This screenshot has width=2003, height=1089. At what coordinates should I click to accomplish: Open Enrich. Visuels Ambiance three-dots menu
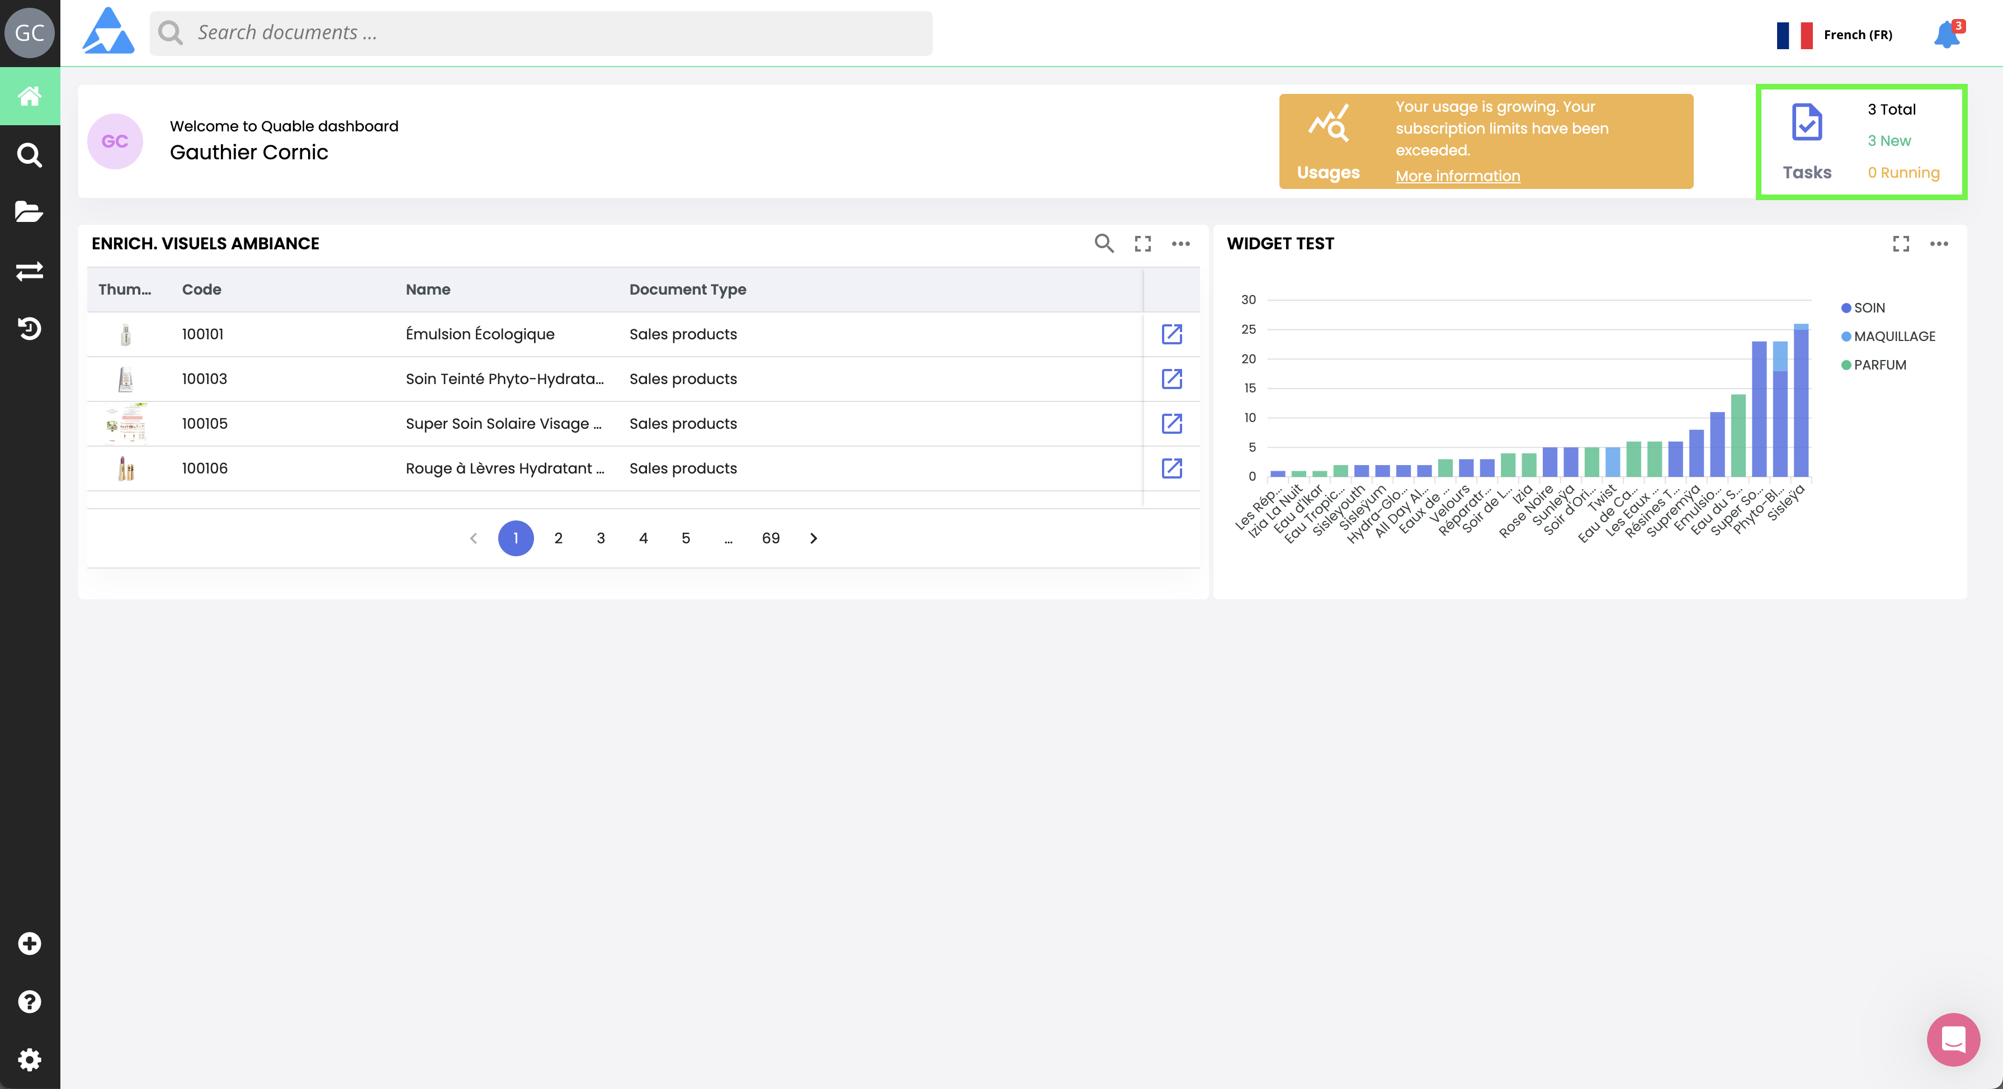tap(1180, 244)
